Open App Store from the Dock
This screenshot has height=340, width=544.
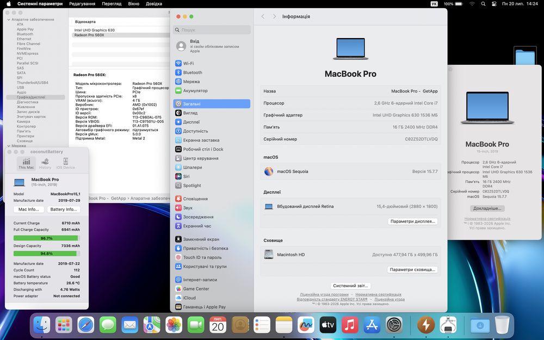372,325
